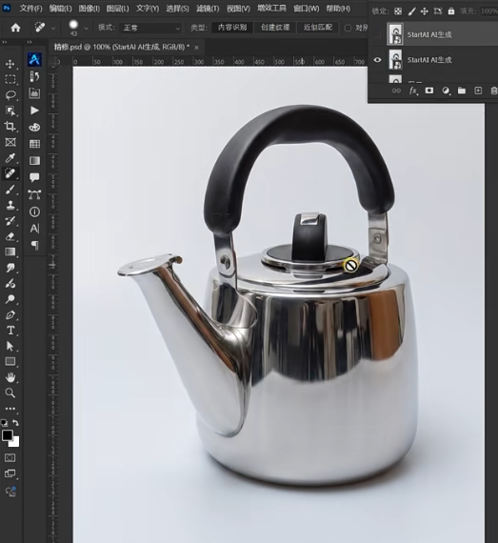Choose the 近似匹配 type button
Viewport: 498px width, 543px height.
pyautogui.click(x=318, y=28)
